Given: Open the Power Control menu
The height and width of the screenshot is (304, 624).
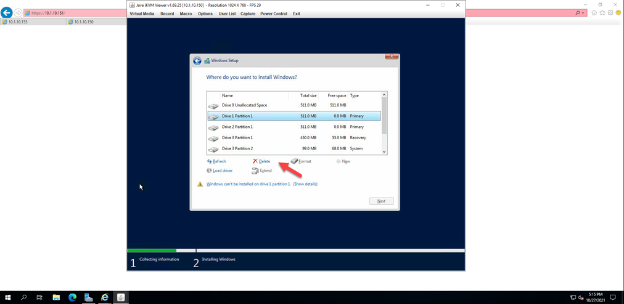Looking at the screenshot, I should pos(274,14).
